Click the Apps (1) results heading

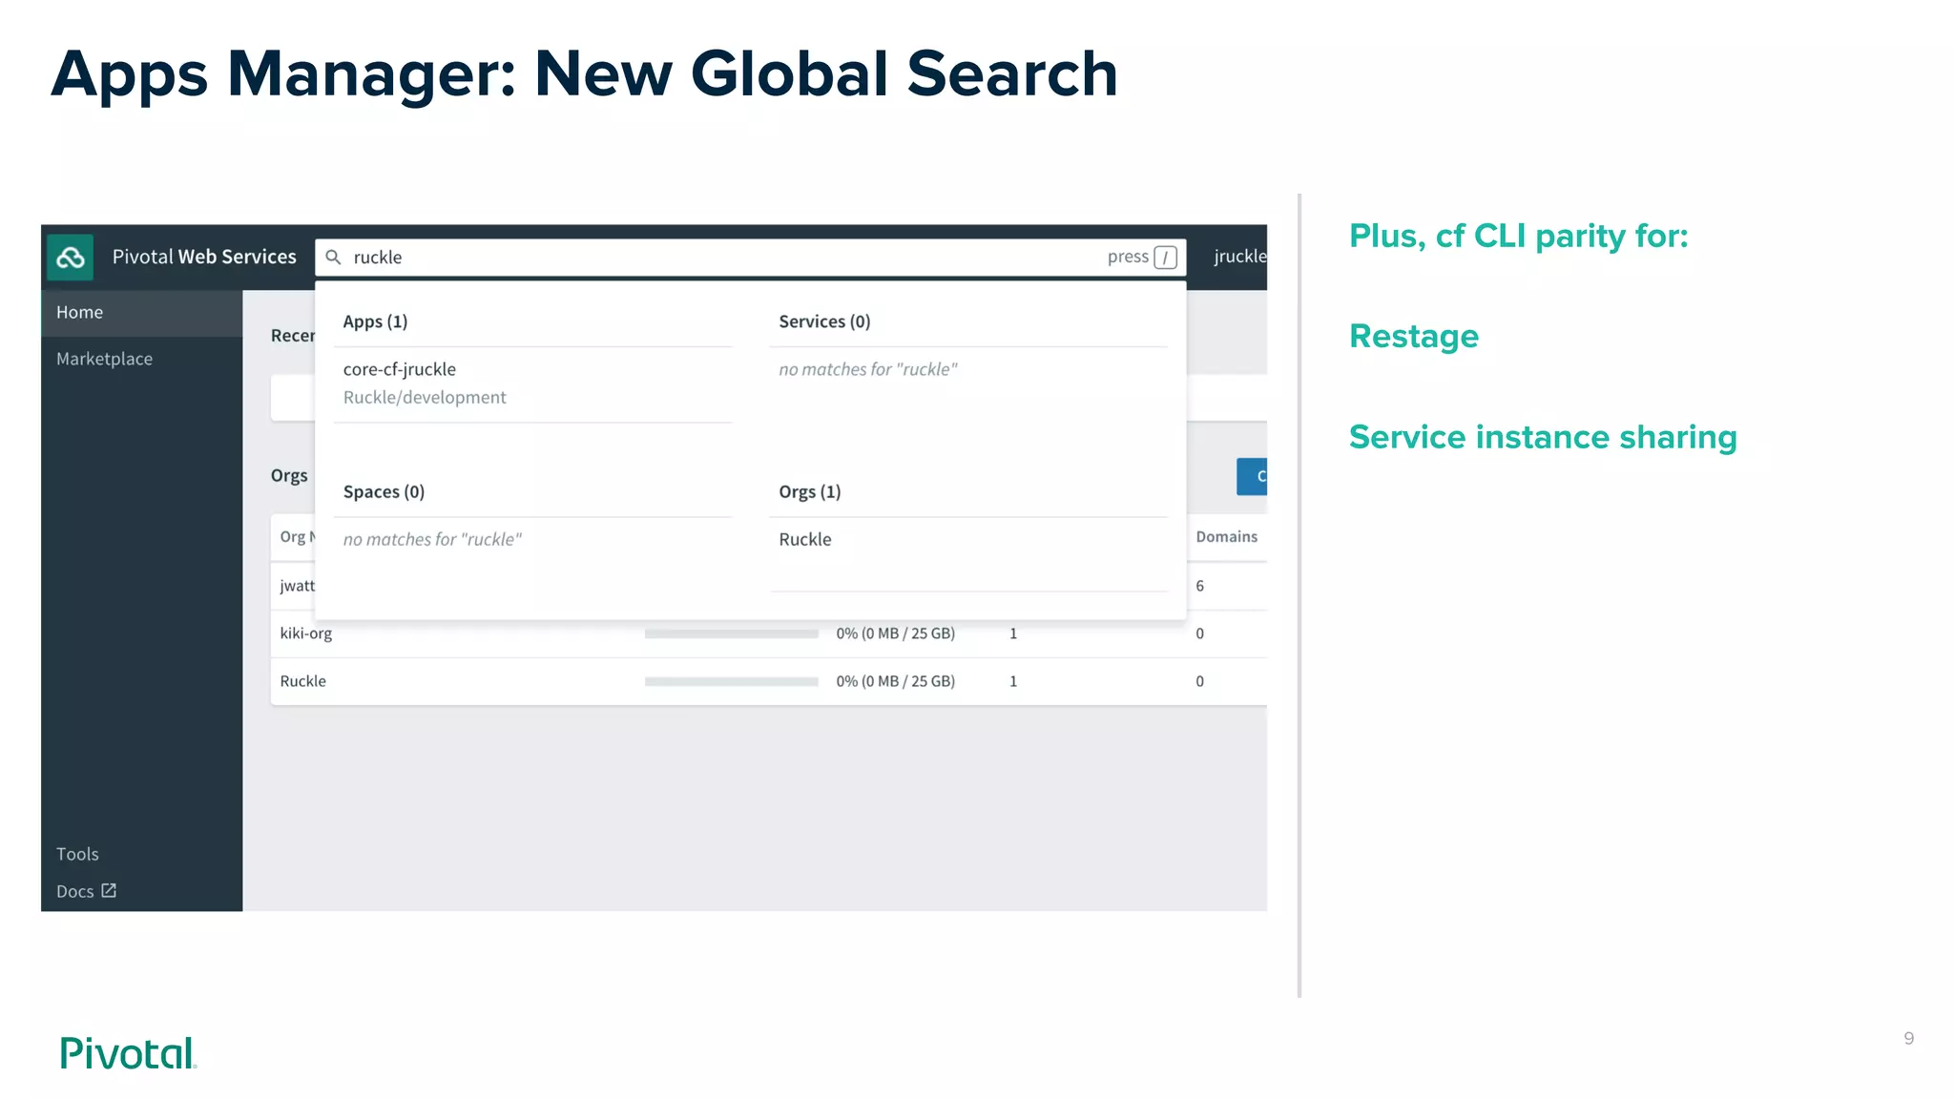click(375, 321)
